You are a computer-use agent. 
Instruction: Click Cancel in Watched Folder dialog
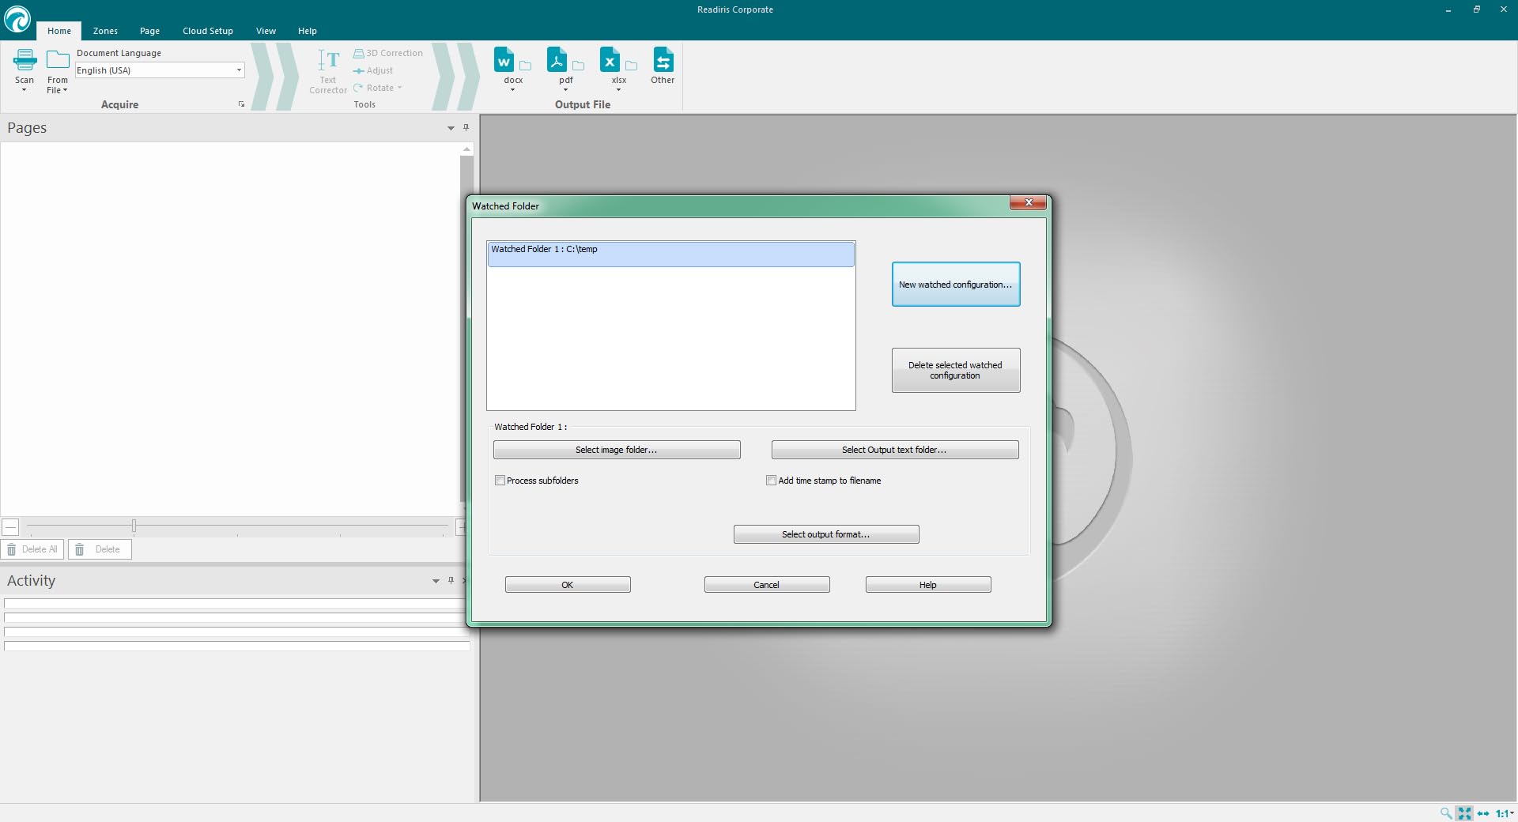(767, 585)
